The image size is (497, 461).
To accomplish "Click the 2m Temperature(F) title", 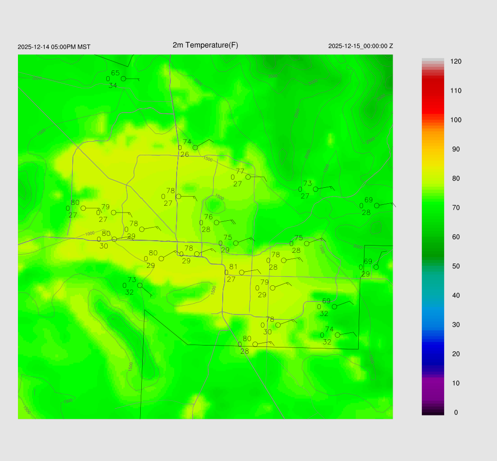I will point(205,45).
